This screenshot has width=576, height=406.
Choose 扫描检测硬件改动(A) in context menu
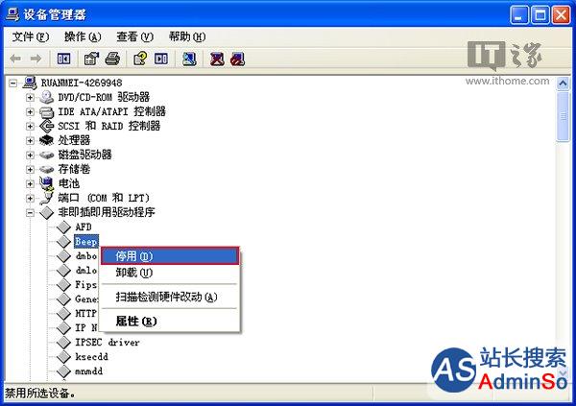(170, 297)
